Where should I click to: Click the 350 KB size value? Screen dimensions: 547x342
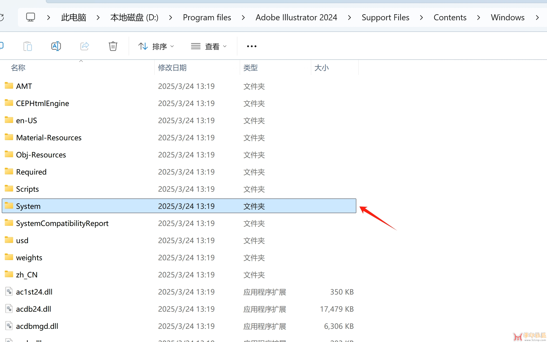pos(342,292)
